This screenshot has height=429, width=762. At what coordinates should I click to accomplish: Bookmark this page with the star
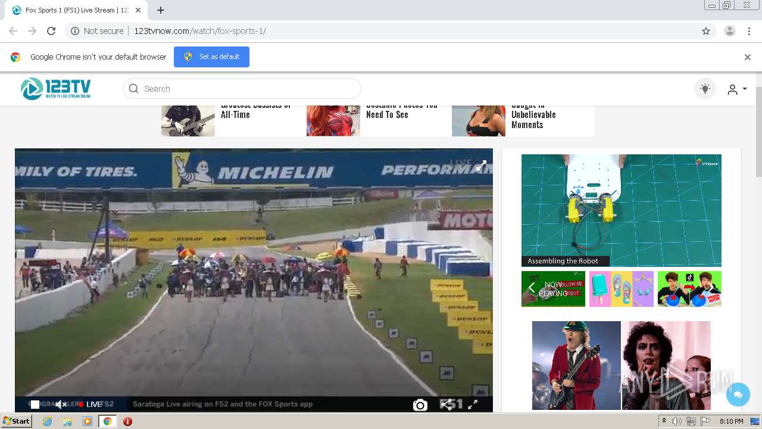[x=706, y=31]
